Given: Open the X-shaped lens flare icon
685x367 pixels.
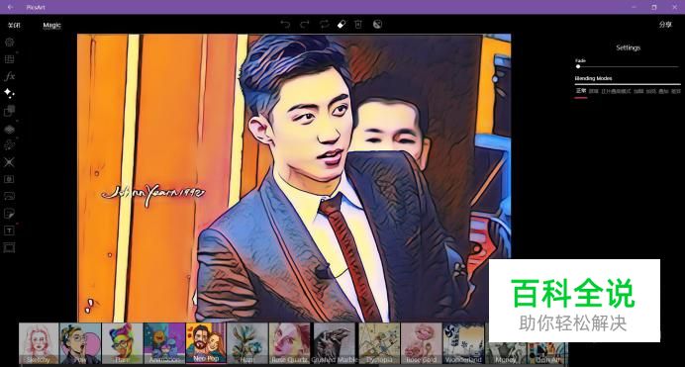Looking at the screenshot, I should click(x=9, y=162).
